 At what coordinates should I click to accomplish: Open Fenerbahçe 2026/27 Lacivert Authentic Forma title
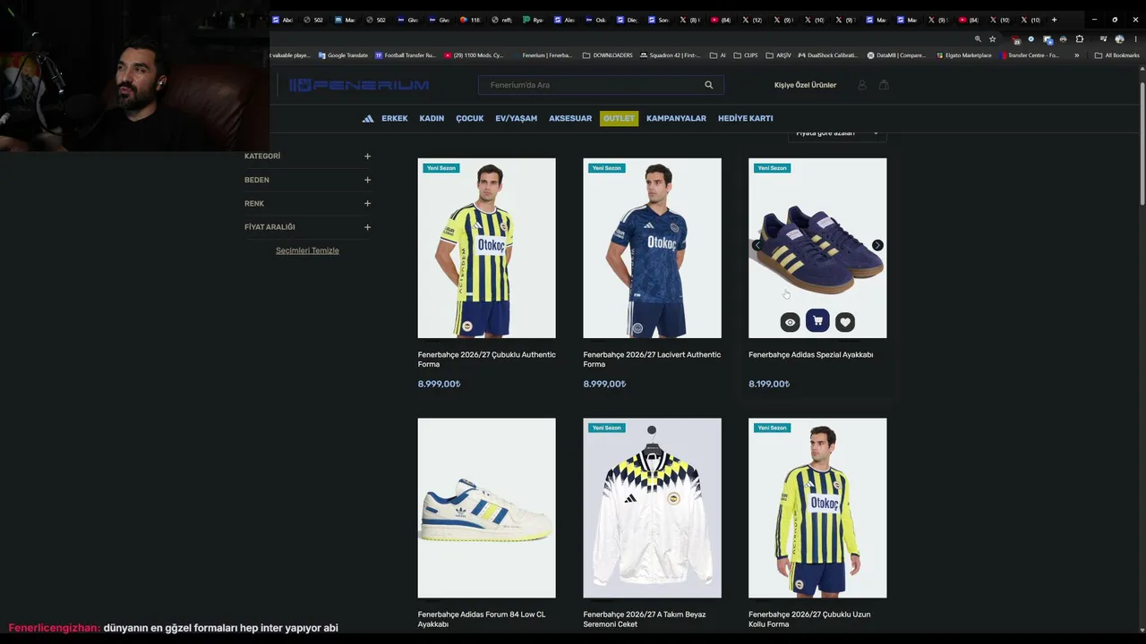pos(652,360)
